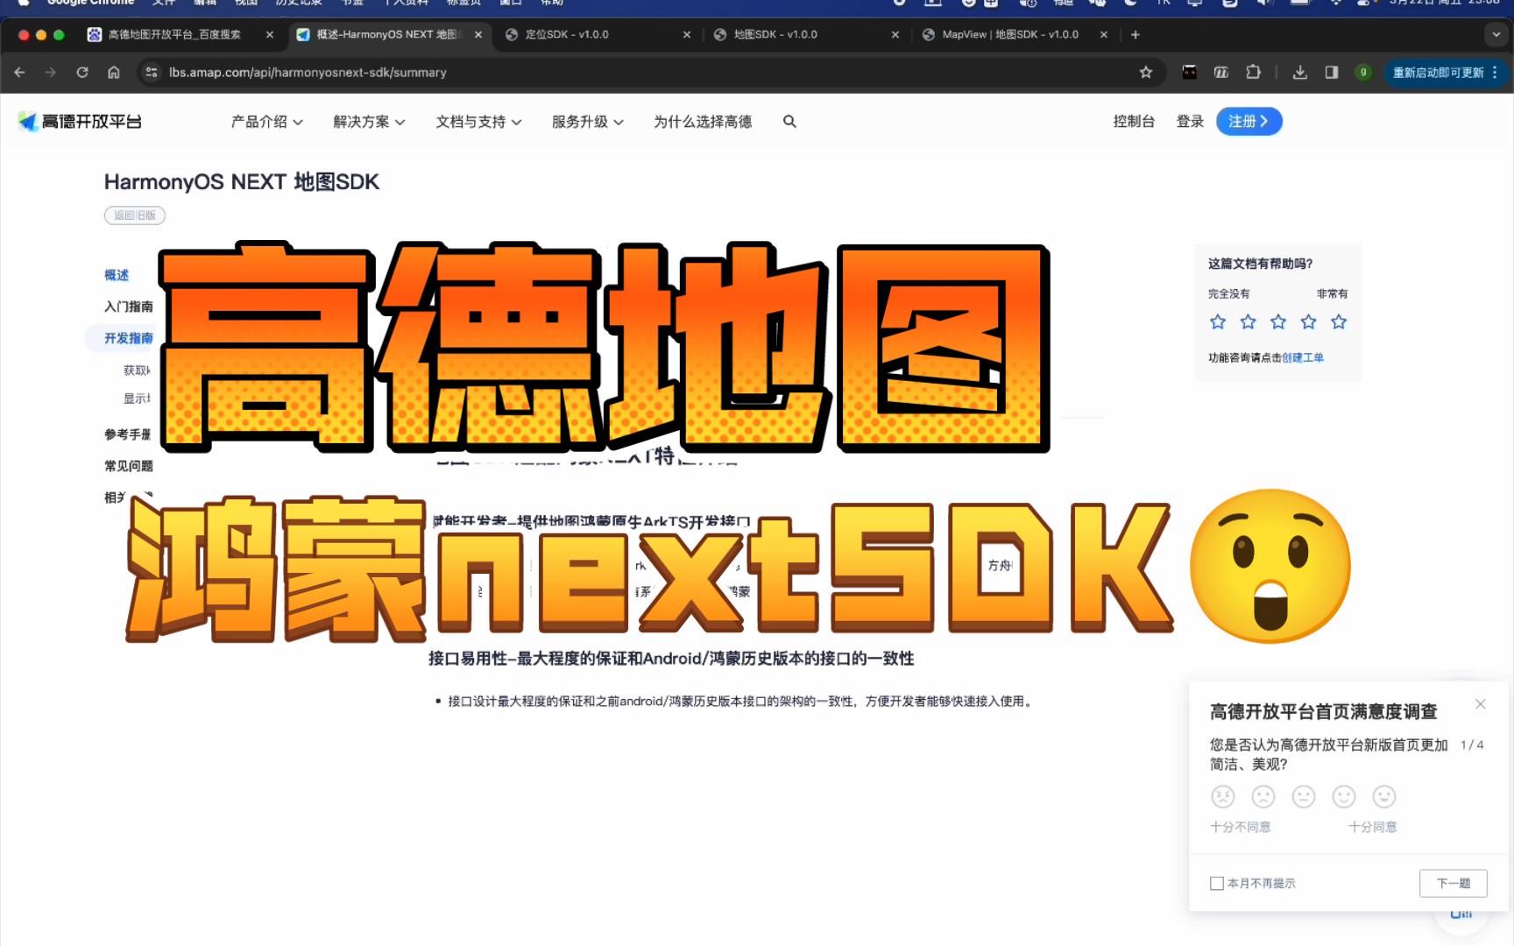
Task: Toggle the Chrome side panel icon
Action: click(1332, 73)
